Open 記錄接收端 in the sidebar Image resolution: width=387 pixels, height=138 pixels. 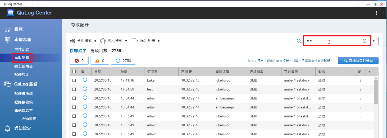[x=24, y=102]
